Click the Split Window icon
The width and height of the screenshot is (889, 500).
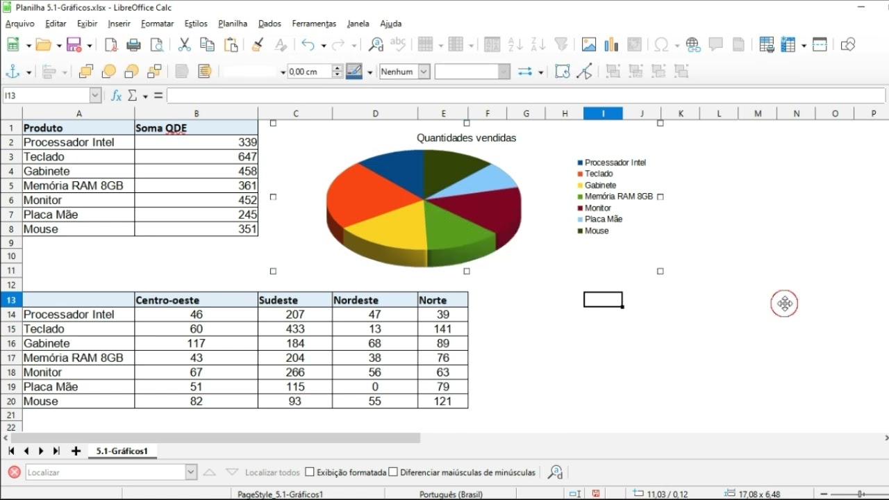820,44
